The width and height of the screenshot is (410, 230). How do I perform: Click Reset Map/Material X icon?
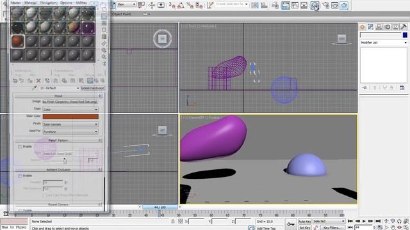click(38, 81)
